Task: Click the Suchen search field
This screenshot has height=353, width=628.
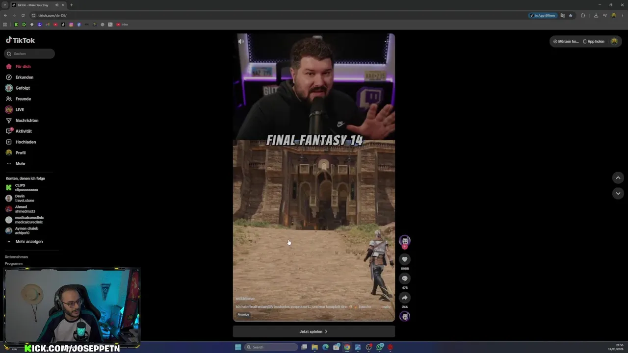Action: (29, 53)
